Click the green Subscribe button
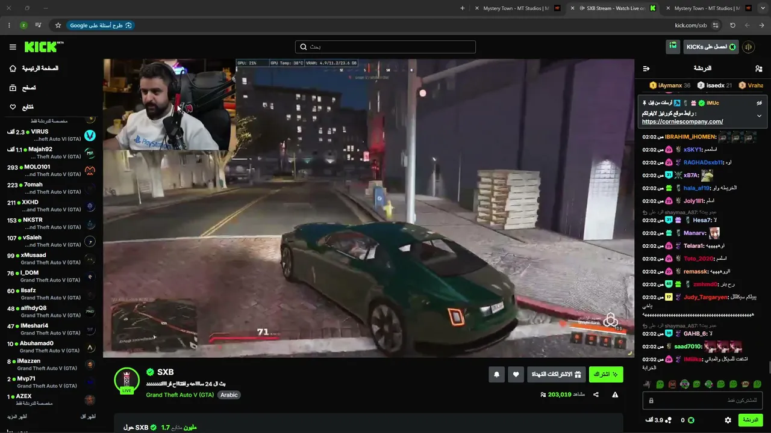 pos(606,375)
